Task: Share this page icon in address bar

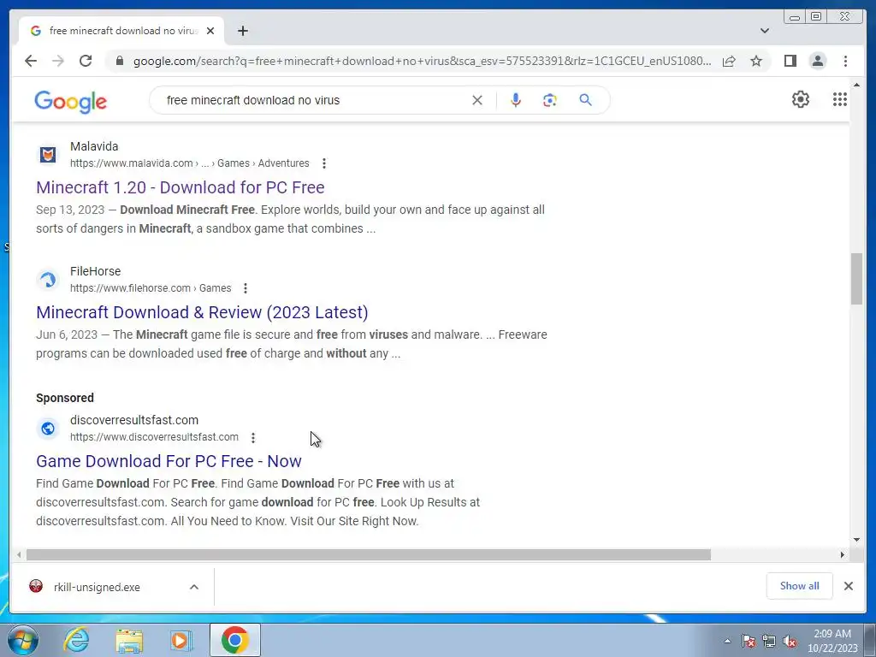Action: coord(729,61)
